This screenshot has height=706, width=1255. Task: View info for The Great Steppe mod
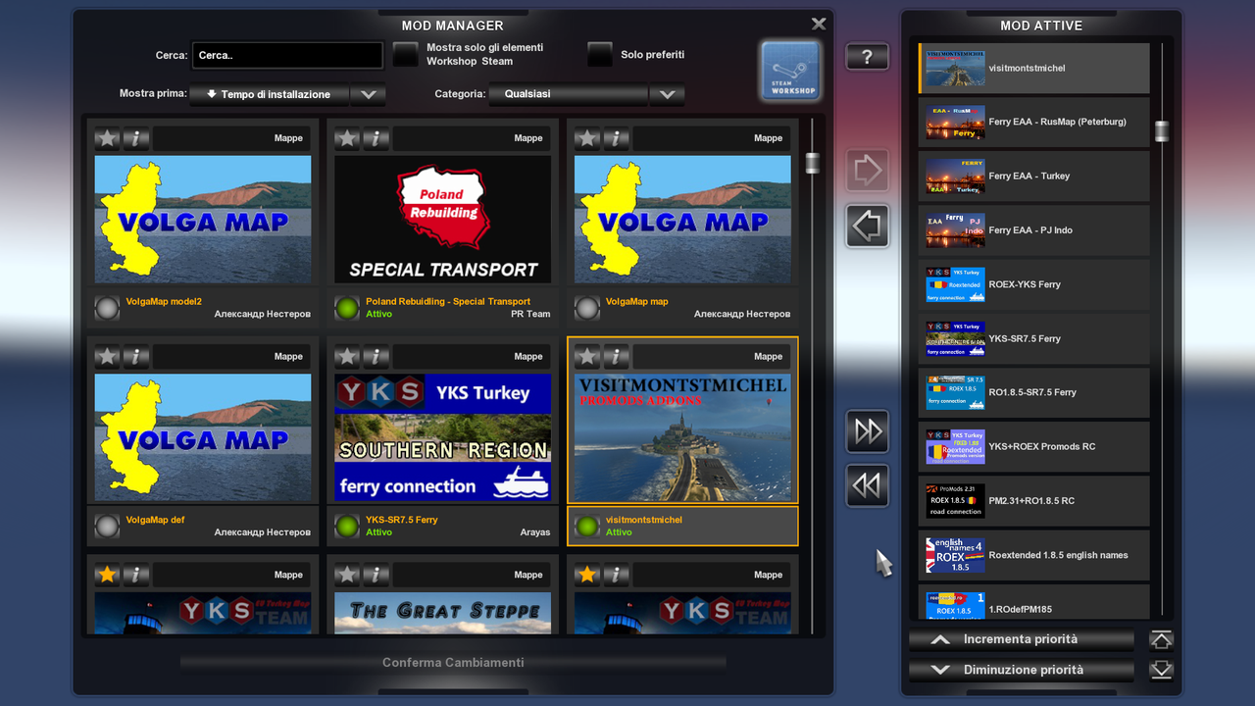coord(376,575)
